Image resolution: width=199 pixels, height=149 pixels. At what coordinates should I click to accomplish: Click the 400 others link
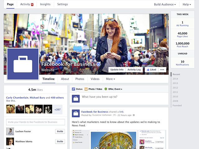[x=57, y=98]
